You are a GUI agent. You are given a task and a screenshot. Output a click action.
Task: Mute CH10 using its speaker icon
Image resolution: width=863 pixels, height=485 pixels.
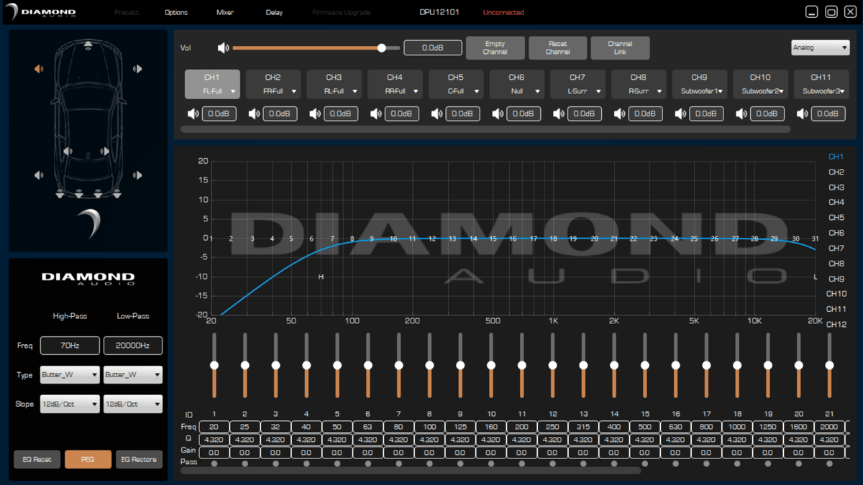pos(741,114)
